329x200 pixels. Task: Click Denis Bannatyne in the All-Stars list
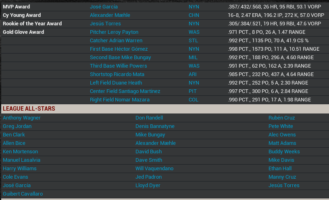155,126
